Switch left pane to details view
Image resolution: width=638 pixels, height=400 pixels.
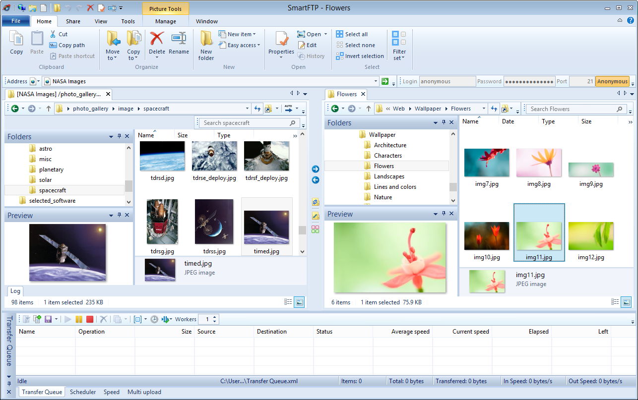click(x=288, y=302)
